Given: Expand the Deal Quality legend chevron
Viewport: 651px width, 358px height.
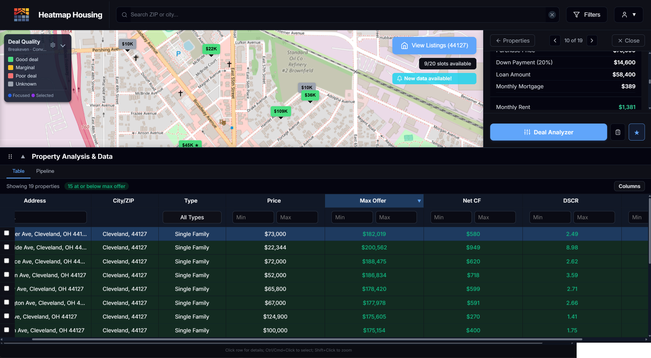Looking at the screenshot, I should (x=63, y=46).
